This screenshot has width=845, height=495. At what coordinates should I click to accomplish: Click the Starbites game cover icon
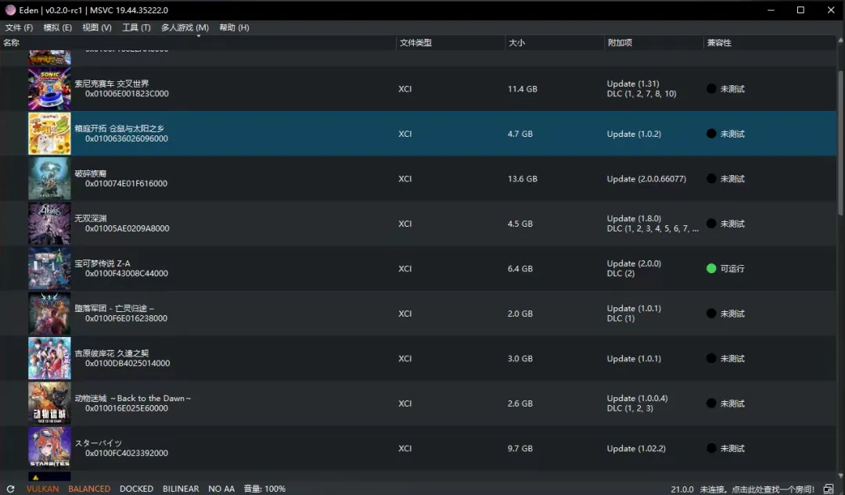(x=49, y=448)
